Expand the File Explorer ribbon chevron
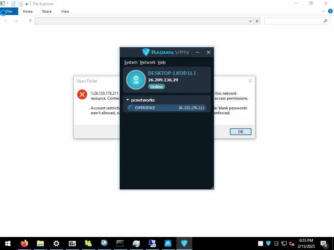The height and width of the screenshot is (250, 334). pyautogui.click(x=323, y=11)
